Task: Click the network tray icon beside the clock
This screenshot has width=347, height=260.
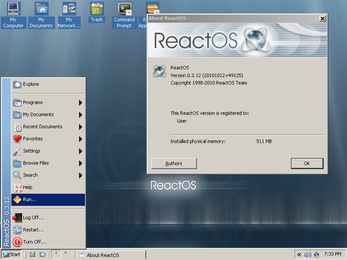Action: (x=317, y=255)
